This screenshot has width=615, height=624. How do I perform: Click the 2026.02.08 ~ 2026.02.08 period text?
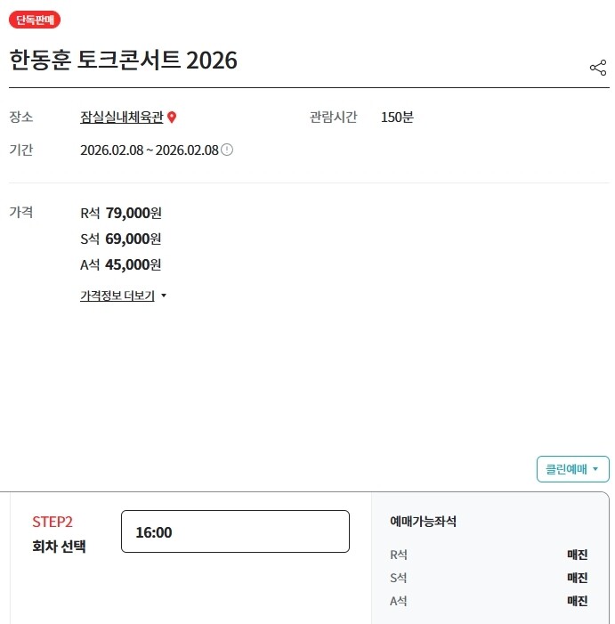tap(149, 150)
